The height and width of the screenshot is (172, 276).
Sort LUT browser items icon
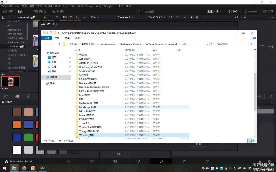point(58,17)
